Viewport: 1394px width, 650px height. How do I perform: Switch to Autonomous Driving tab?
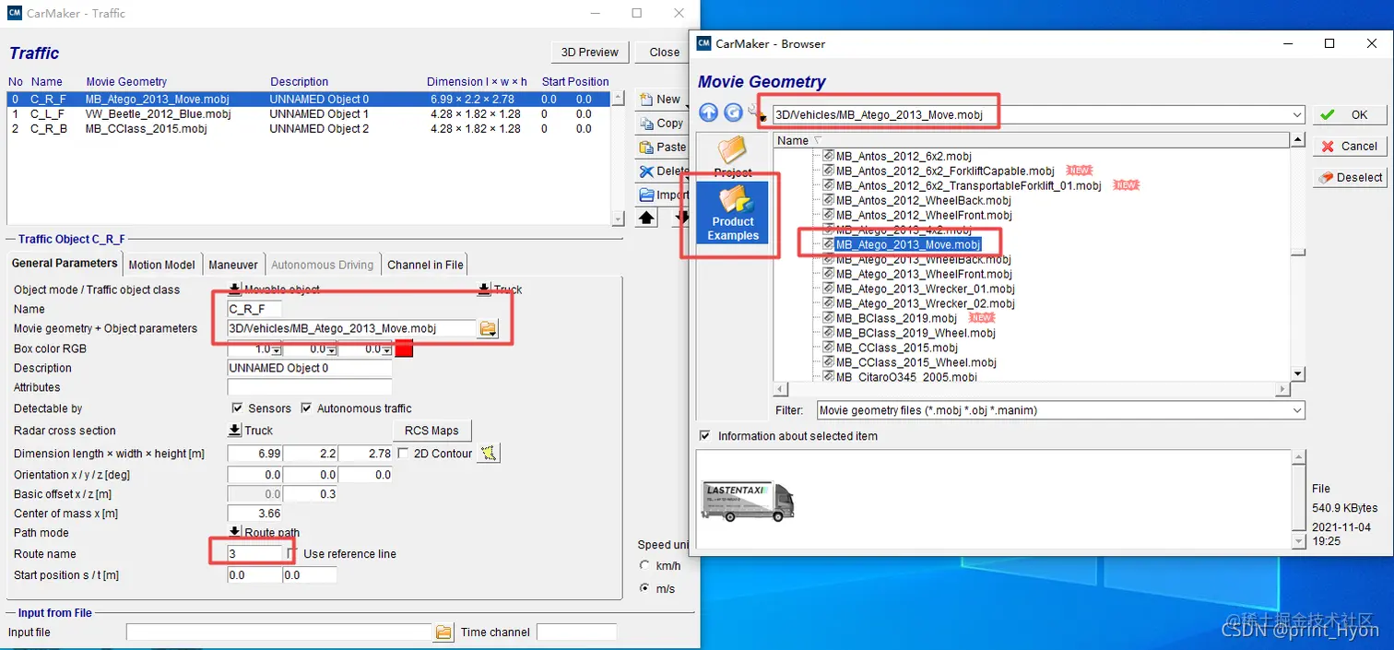click(323, 265)
